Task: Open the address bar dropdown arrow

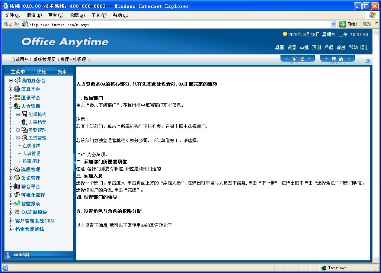Action: click(x=333, y=24)
